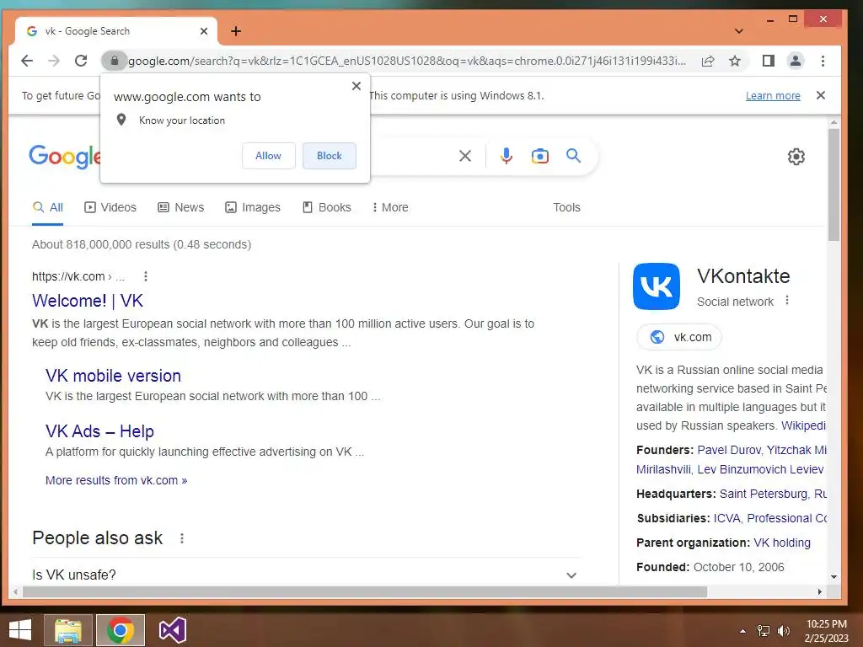Viewport: 863px width, 647px height.
Task: Open the VK holding parent link
Action: 781,543
